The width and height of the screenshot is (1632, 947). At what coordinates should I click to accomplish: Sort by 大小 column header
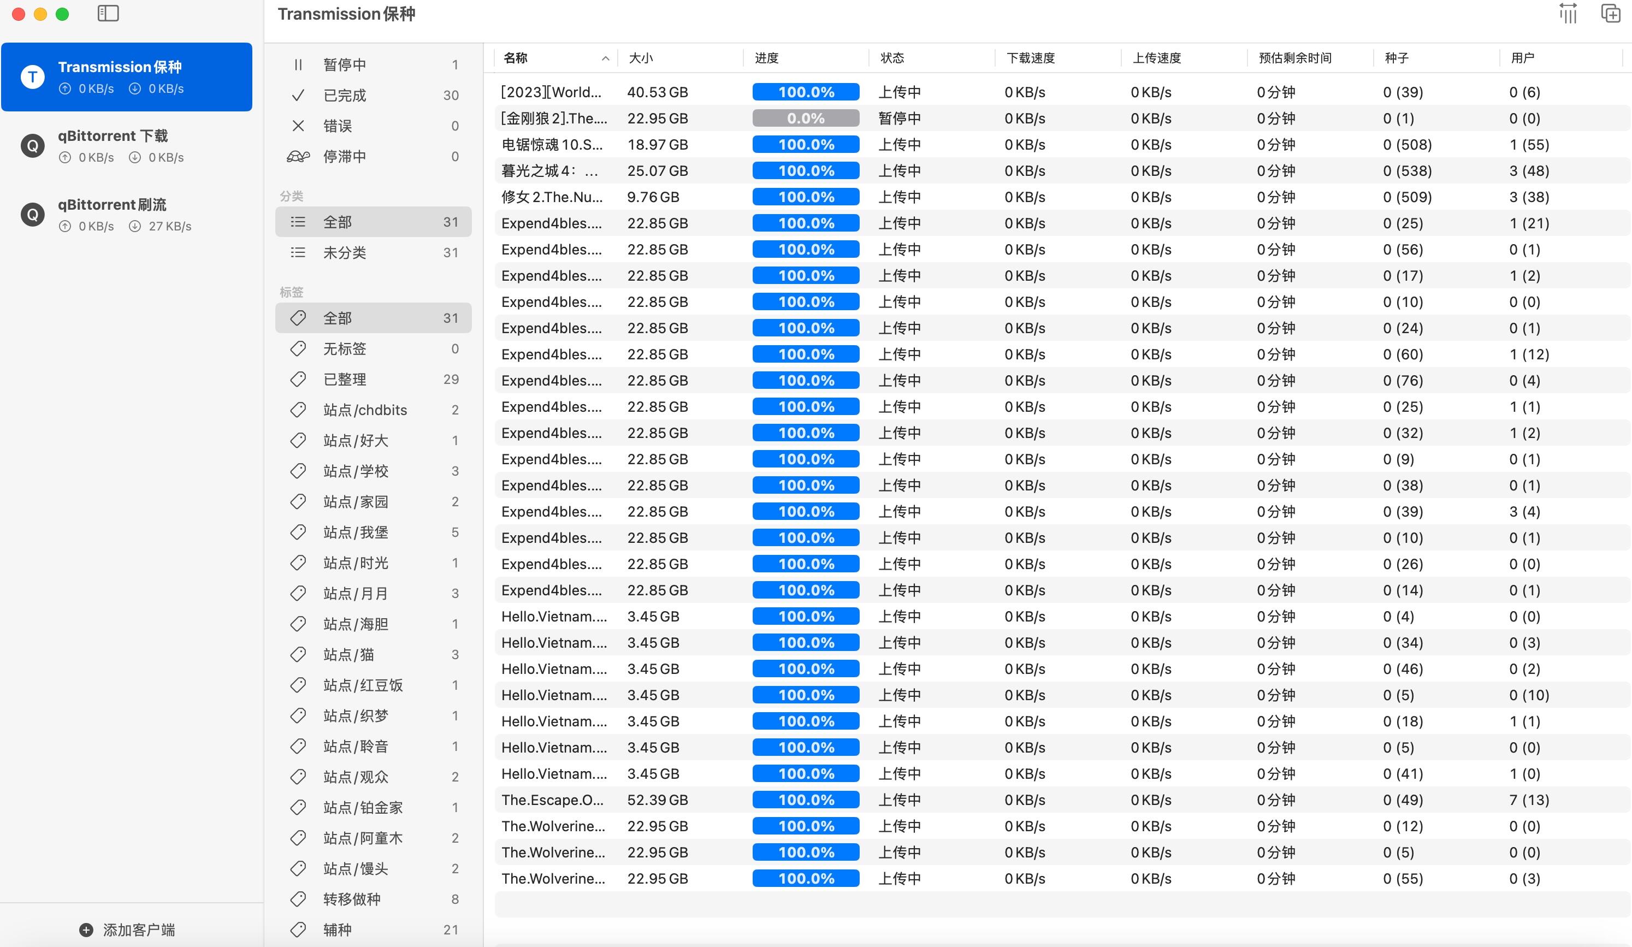click(x=681, y=58)
